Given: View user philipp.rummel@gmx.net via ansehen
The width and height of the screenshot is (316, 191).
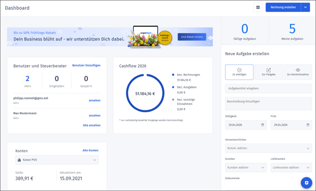Looking at the screenshot, I should click(x=94, y=100).
